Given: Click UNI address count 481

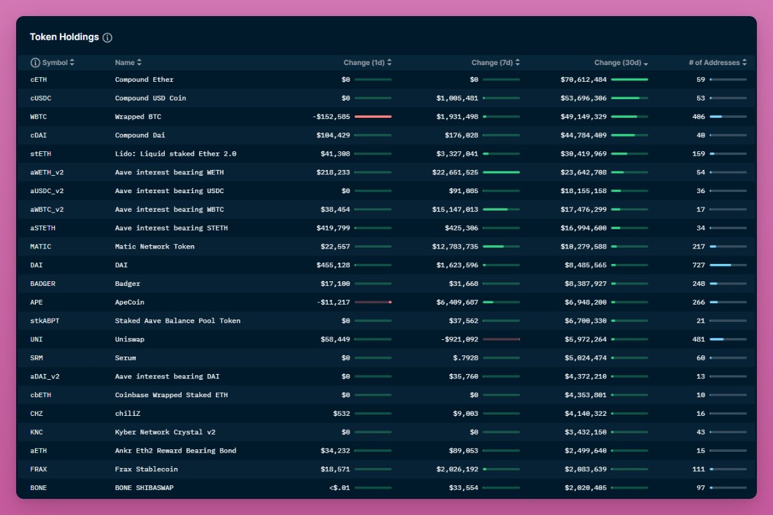Looking at the screenshot, I should coord(699,339).
